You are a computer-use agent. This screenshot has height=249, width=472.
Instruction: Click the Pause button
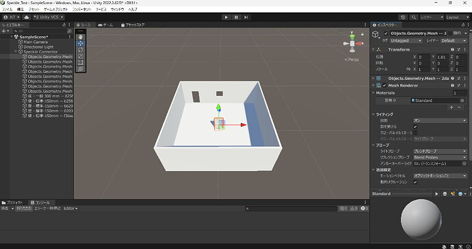point(236,17)
